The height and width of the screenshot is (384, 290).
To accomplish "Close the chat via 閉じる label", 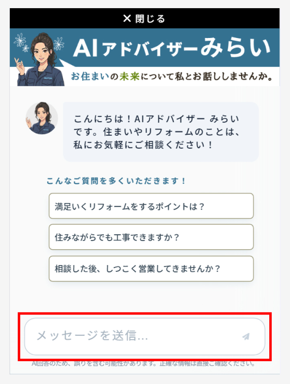I will tap(150, 19).
